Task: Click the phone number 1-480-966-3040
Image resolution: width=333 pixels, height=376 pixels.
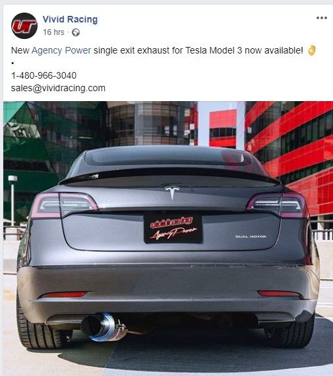Action: pyautogui.click(x=44, y=75)
